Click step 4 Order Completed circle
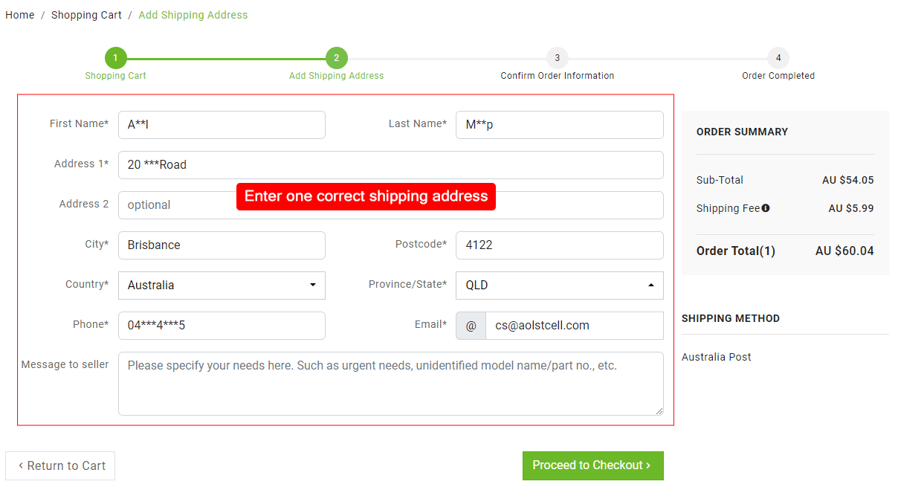The width and height of the screenshot is (898, 490). coord(778,58)
